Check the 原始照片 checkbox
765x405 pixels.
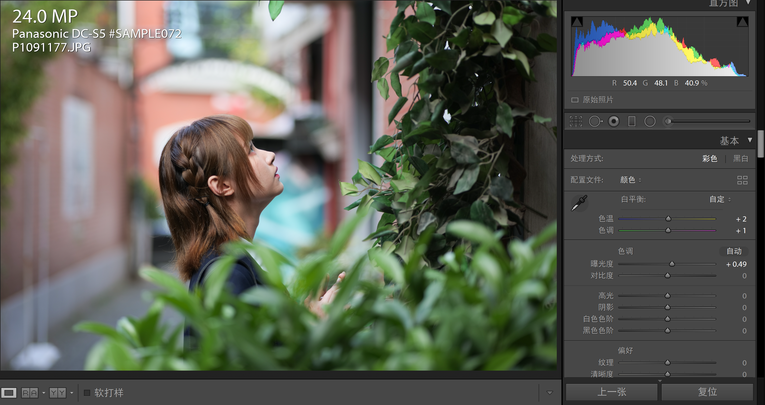point(575,100)
